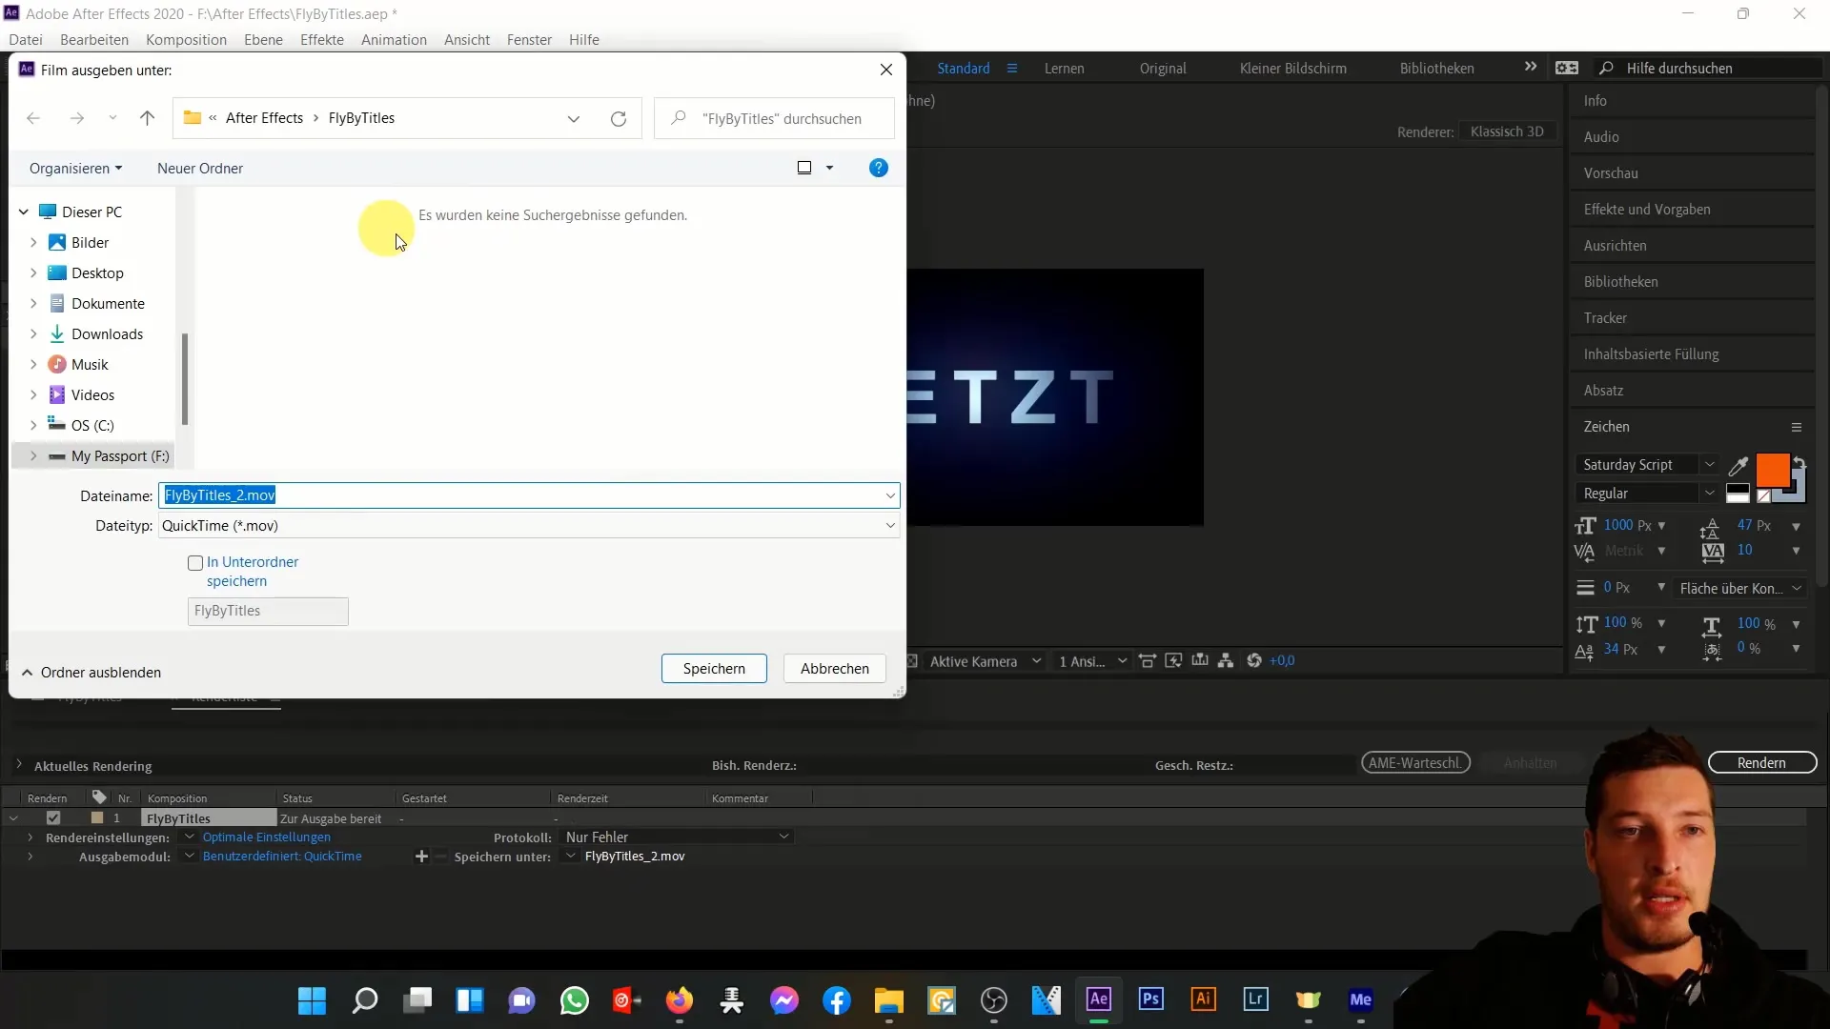1830x1029 pixels.
Task: Open the Regular font style dropdown
Action: click(x=1710, y=494)
